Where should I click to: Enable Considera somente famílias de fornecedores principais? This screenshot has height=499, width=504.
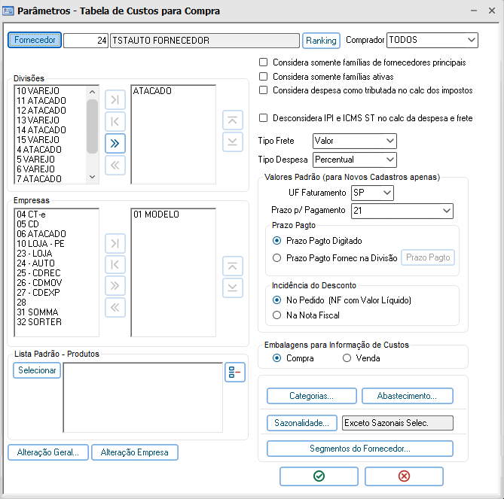click(263, 62)
